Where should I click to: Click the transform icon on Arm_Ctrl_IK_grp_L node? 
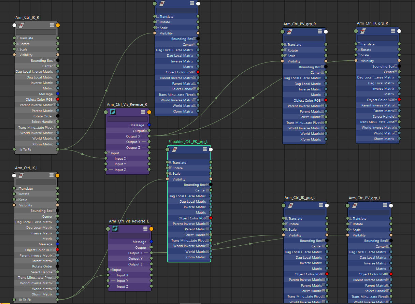[291, 205]
